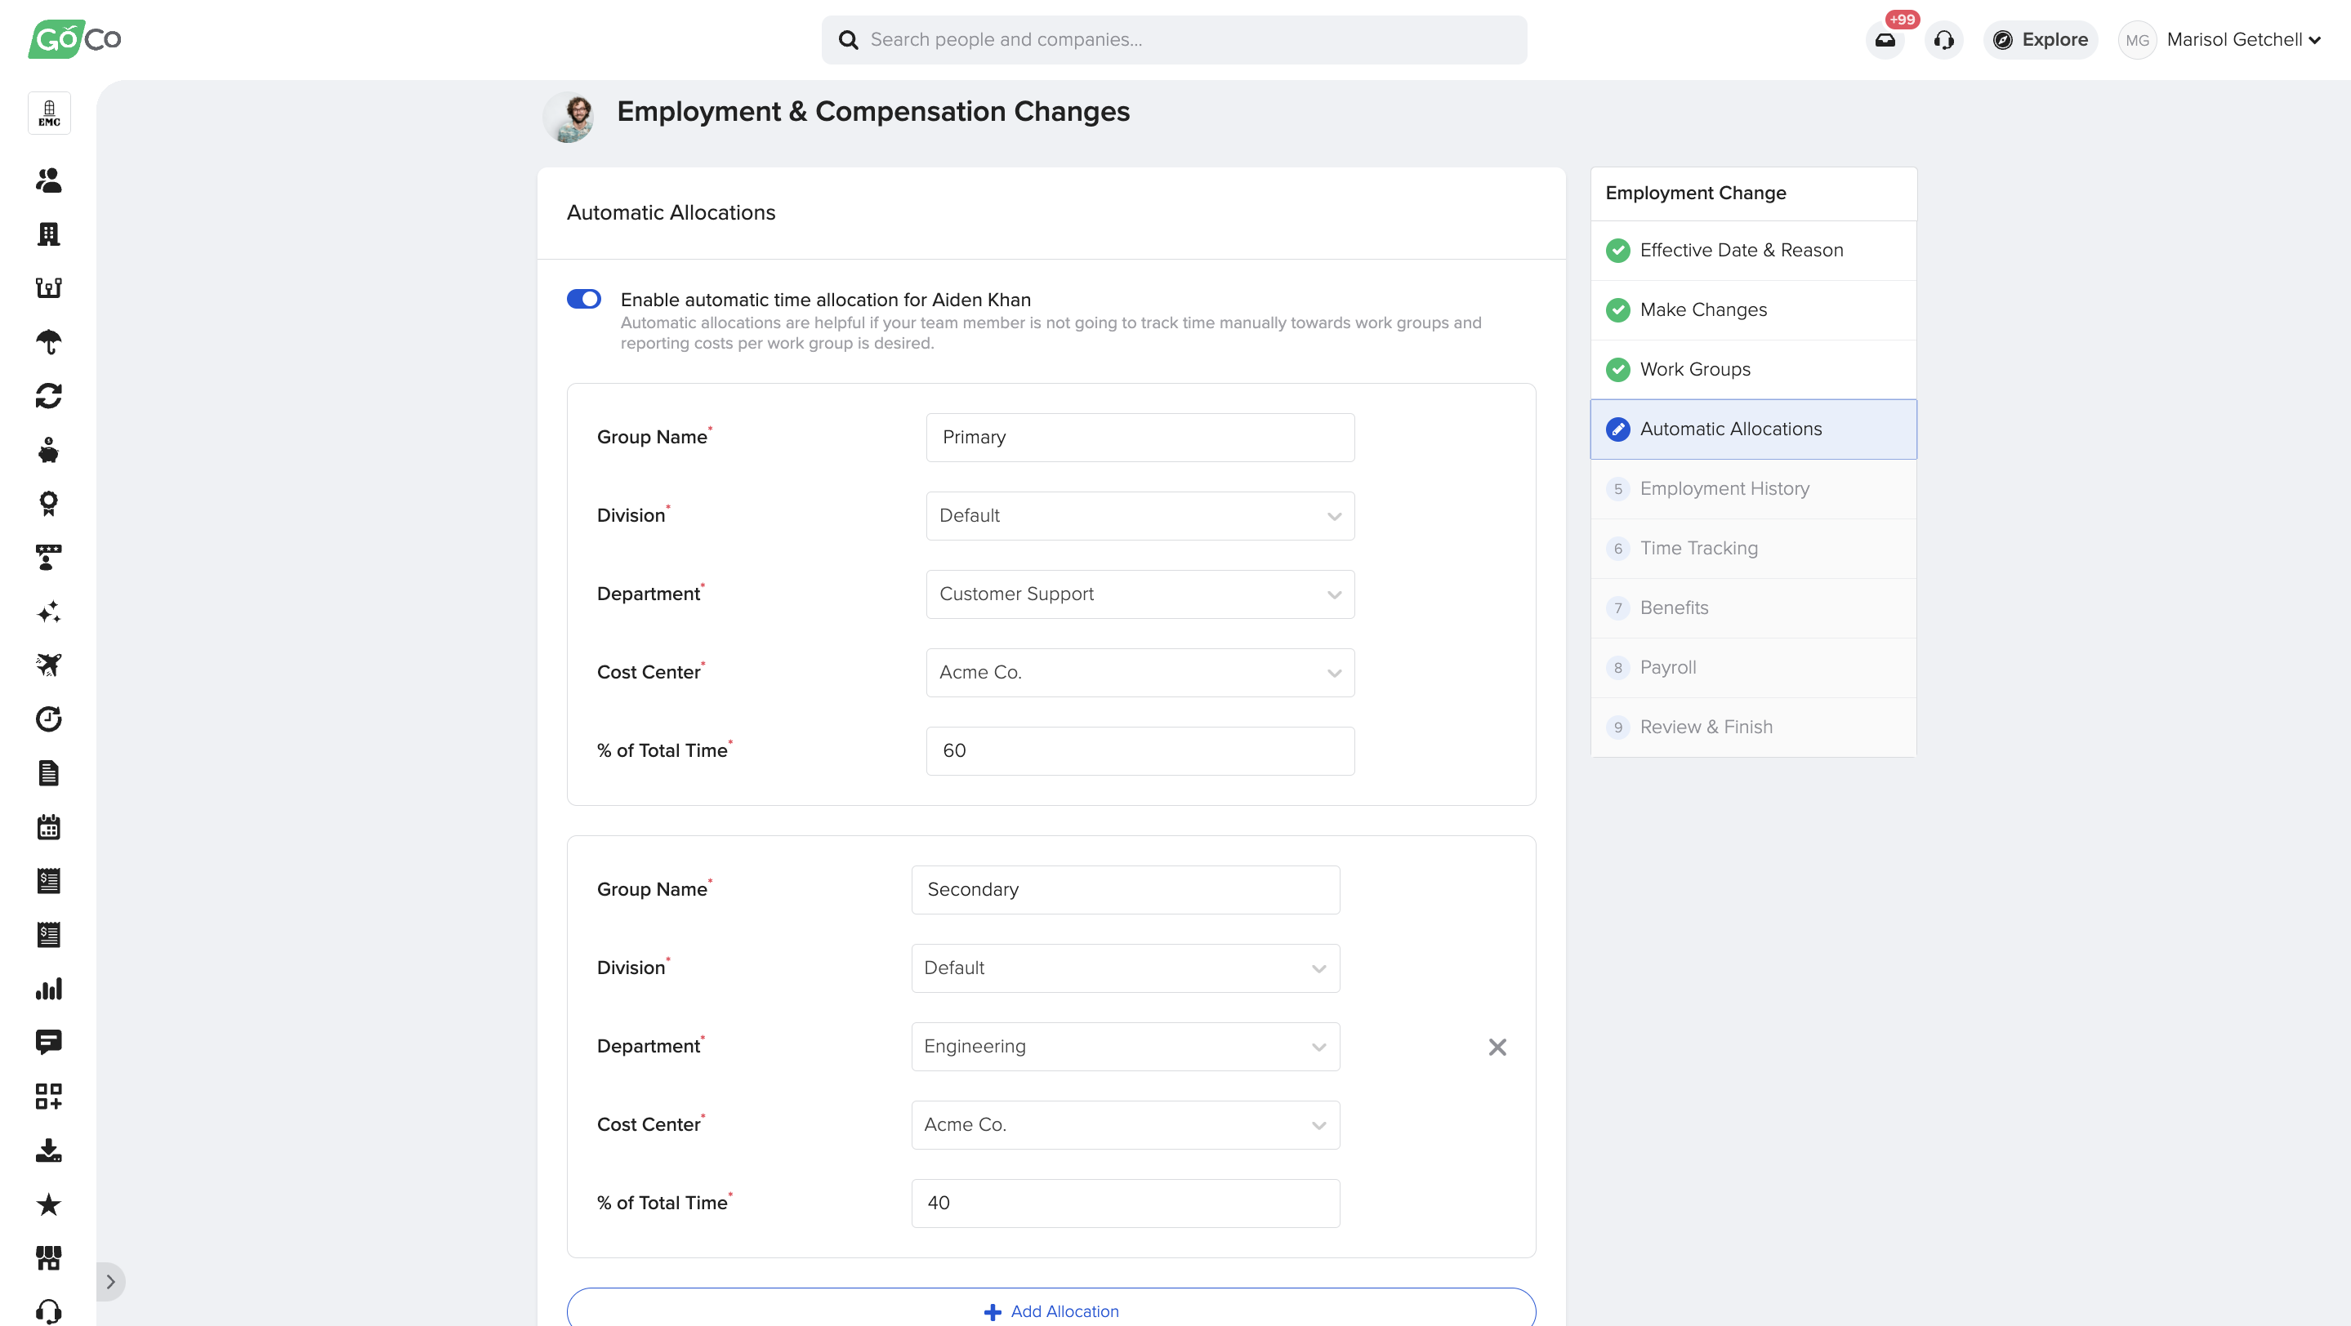The width and height of the screenshot is (2351, 1326).
Task: Click the Add Allocation button
Action: tap(1051, 1310)
